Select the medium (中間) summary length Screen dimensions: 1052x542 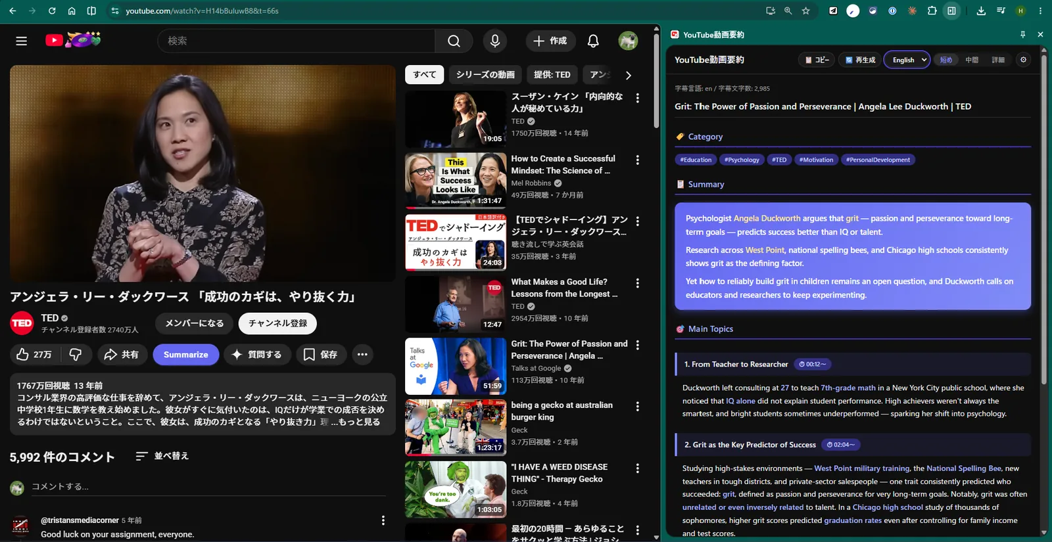tap(972, 60)
